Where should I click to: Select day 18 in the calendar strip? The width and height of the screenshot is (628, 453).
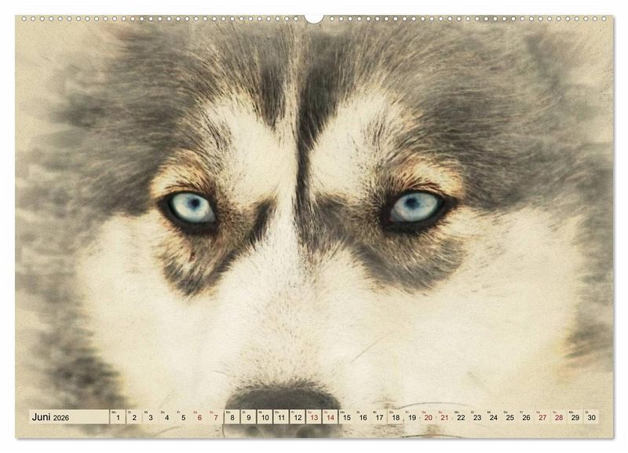tap(396, 417)
